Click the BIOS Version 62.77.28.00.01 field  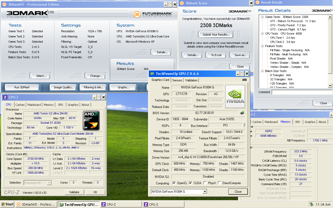pyautogui.click(x=205, y=113)
